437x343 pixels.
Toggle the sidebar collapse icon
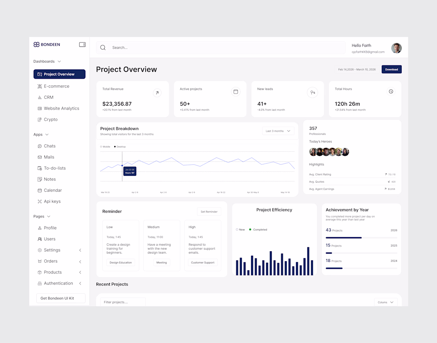click(82, 44)
